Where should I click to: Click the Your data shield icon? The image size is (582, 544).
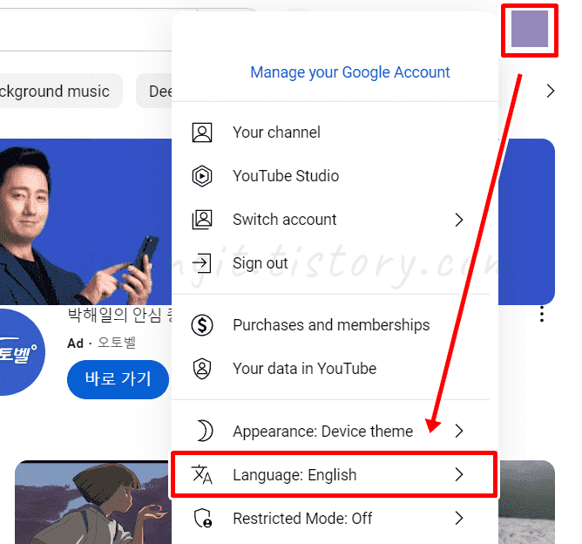click(202, 369)
